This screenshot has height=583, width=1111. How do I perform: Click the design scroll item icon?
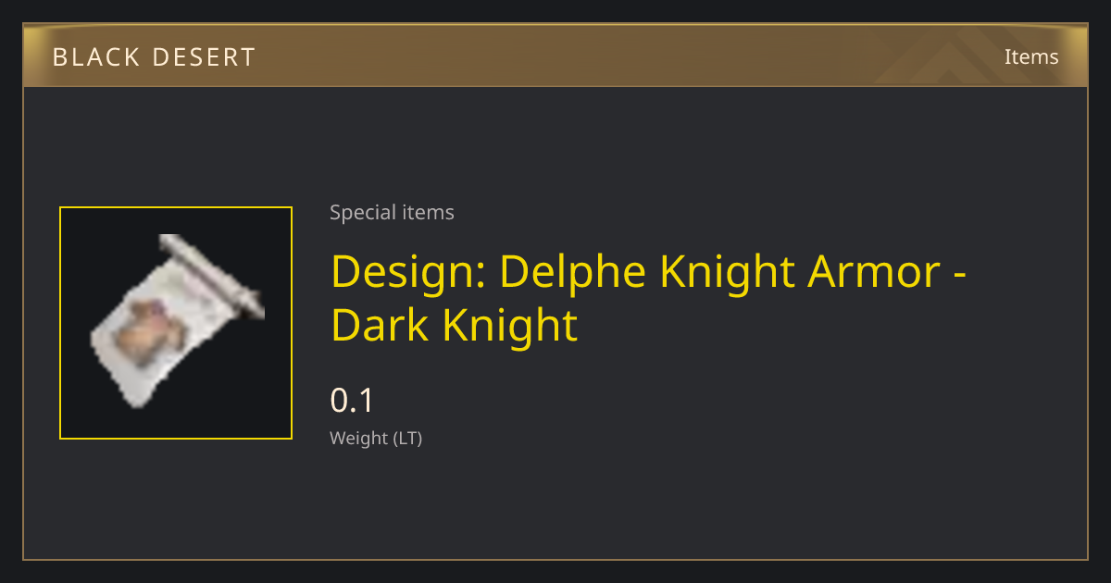(x=176, y=321)
